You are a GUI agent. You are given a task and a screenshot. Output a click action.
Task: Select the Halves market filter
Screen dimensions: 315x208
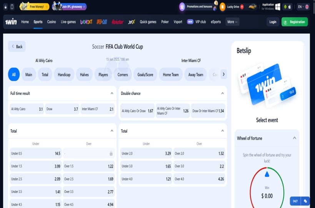tap(84, 75)
